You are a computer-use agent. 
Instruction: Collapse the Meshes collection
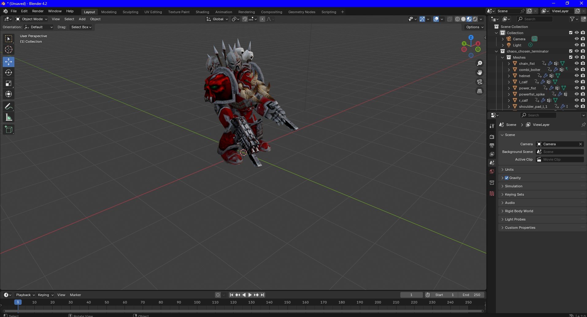point(502,57)
